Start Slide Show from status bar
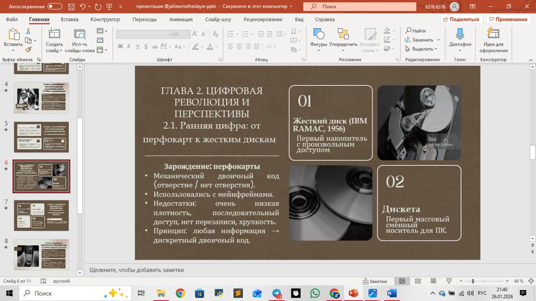 [449, 281]
